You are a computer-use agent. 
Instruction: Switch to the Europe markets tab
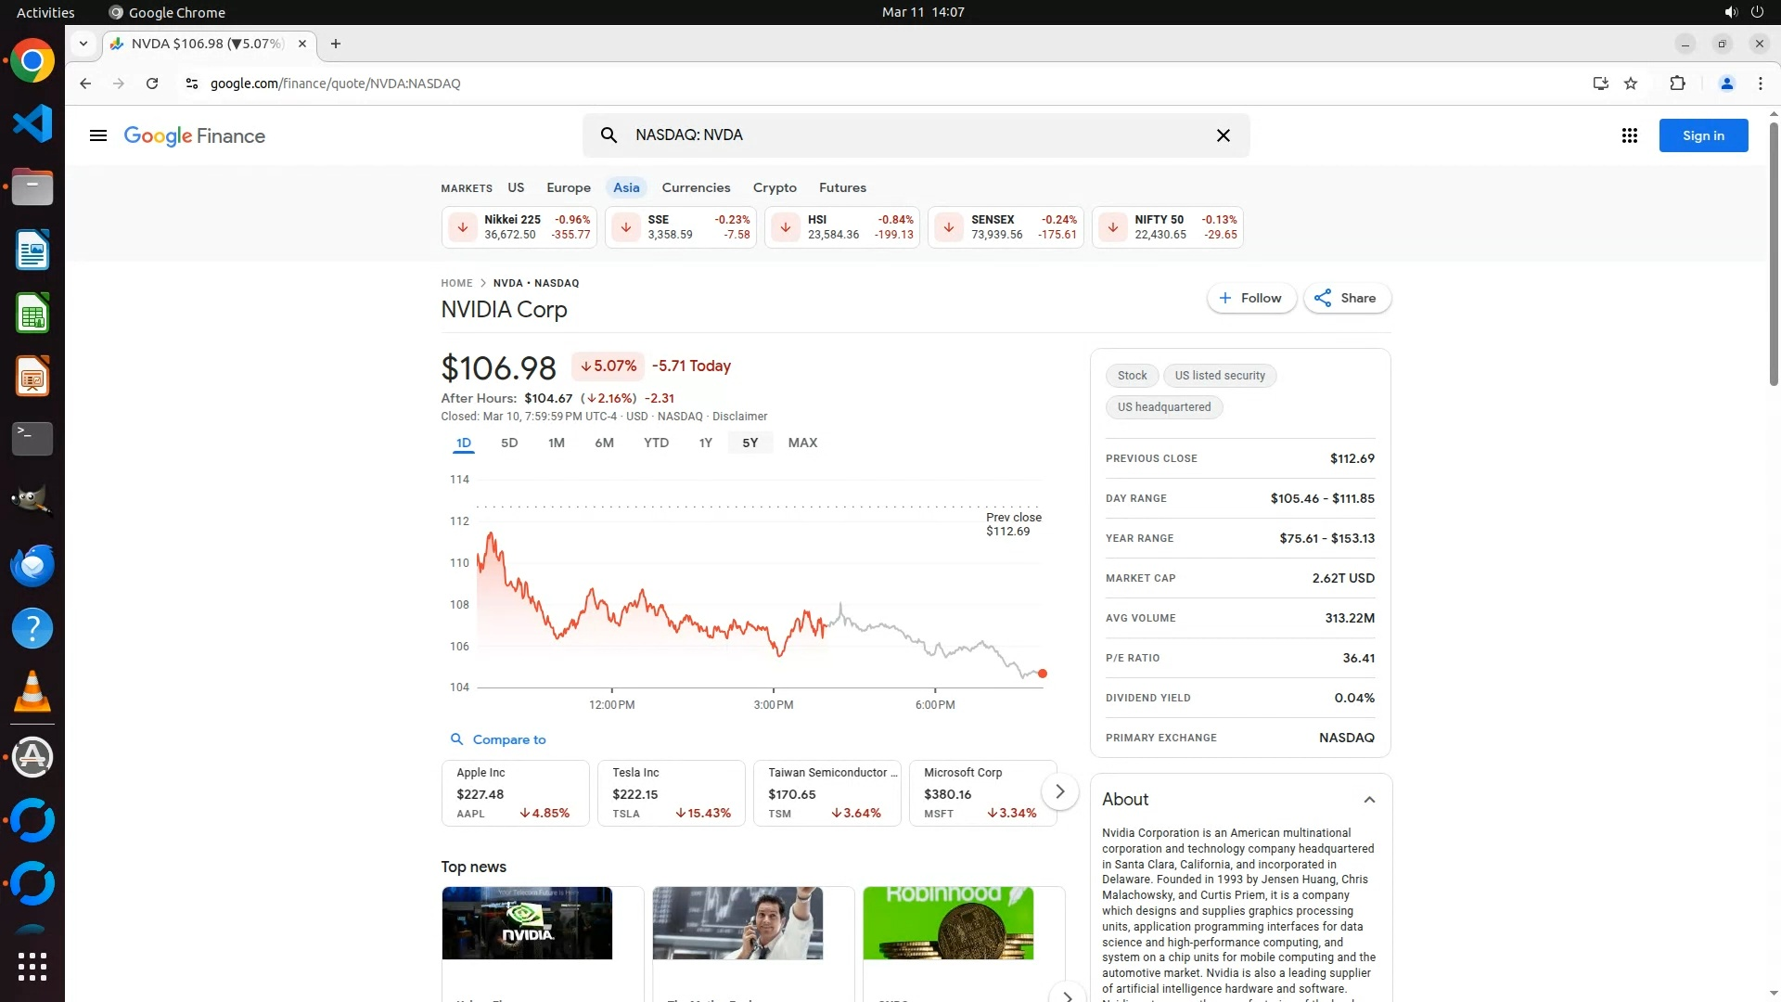pos(568,187)
